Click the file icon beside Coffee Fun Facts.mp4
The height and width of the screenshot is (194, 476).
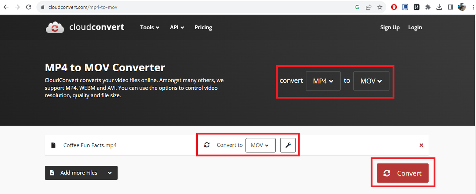pyautogui.click(x=54, y=145)
